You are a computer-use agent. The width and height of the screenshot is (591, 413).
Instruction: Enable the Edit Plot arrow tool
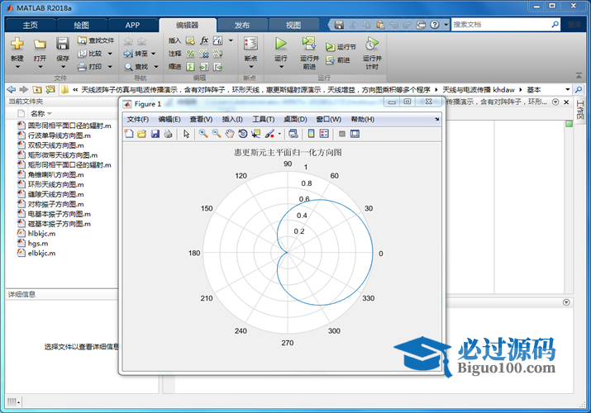click(x=187, y=134)
